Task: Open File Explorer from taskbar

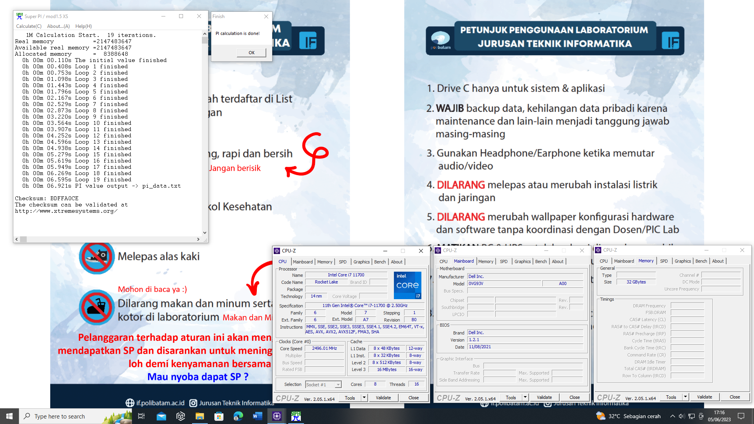Action: click(x=199, y=416)
